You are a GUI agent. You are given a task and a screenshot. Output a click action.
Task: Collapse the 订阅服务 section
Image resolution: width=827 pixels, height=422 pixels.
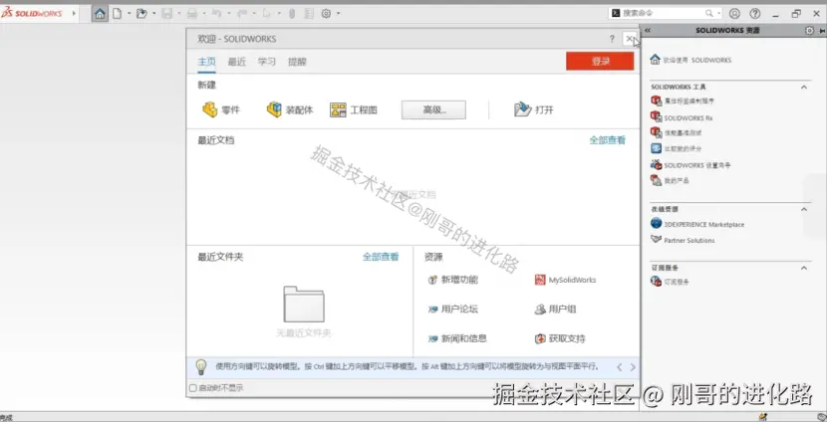(x=804, y=268)
